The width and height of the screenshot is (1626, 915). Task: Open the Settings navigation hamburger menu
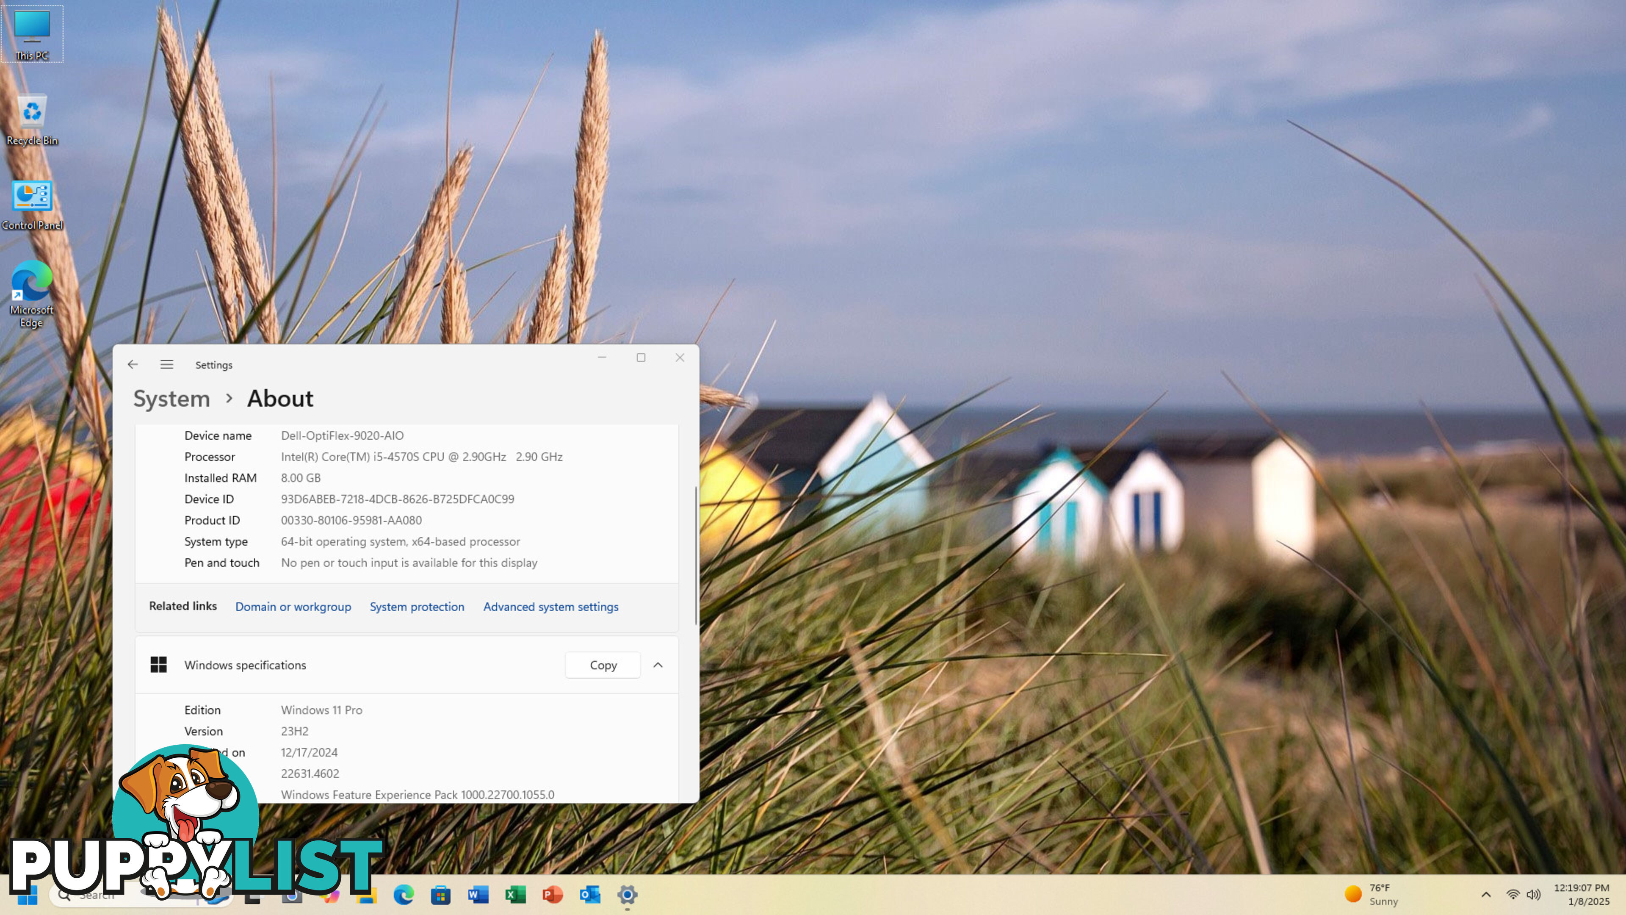(167, 364)
